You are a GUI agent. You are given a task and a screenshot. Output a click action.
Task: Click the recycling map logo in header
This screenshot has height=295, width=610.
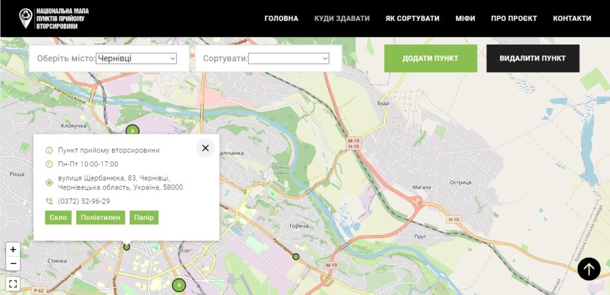click(x=54, y=18)
